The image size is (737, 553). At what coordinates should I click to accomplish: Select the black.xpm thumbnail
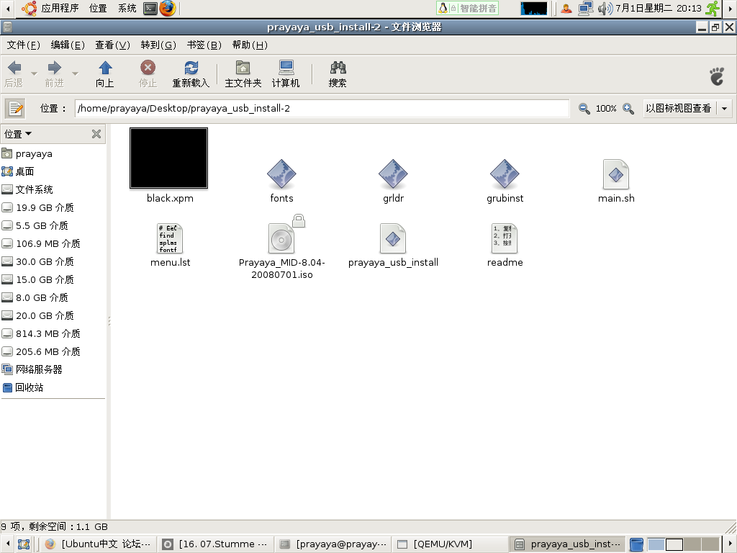pyautogui.click(x=168, y=158)
